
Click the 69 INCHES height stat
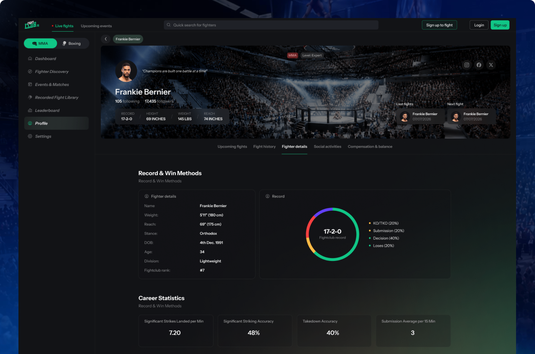pyautogui.click(x=156, y=116)
